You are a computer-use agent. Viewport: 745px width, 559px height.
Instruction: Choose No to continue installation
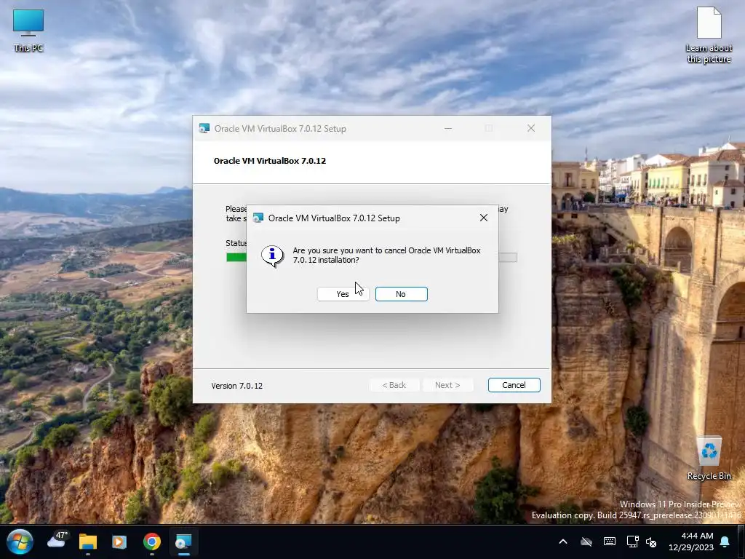point(401,294)
